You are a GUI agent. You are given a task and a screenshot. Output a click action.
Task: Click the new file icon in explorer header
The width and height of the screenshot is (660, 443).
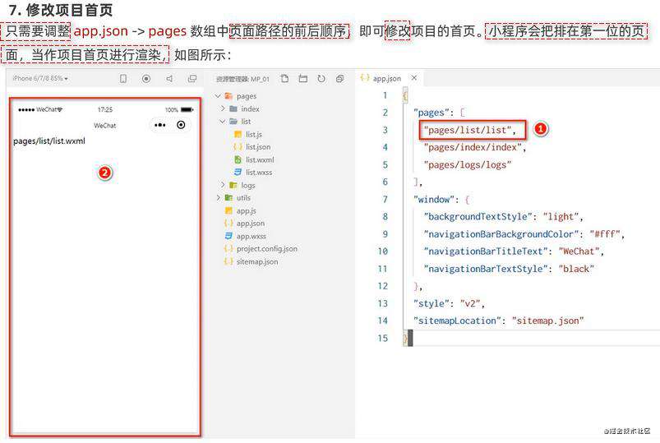284,79
